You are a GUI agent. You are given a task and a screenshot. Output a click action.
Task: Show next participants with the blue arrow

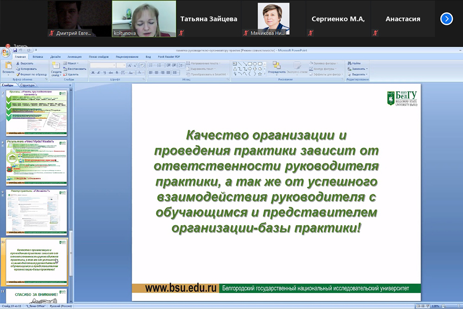(446, 19)
